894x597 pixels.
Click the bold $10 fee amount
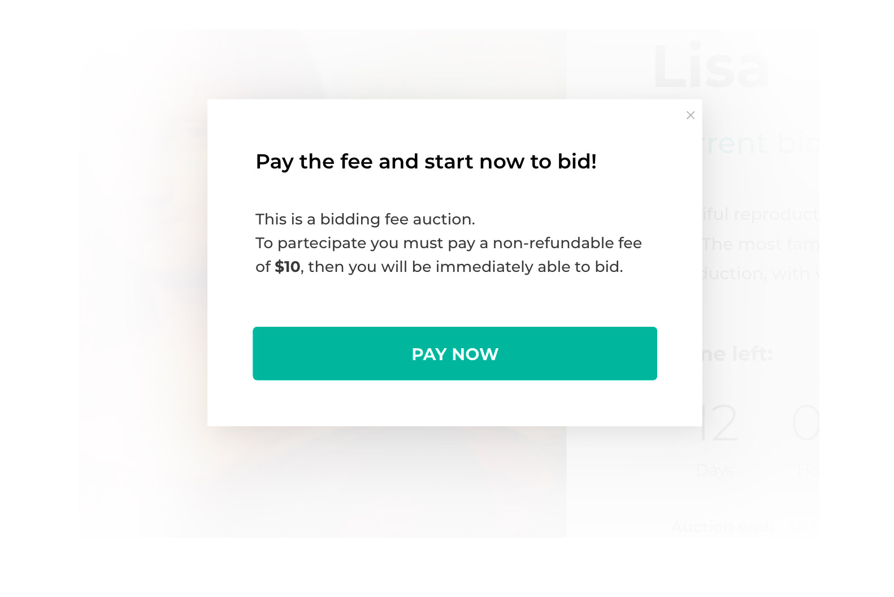click(x=288, y=267)
